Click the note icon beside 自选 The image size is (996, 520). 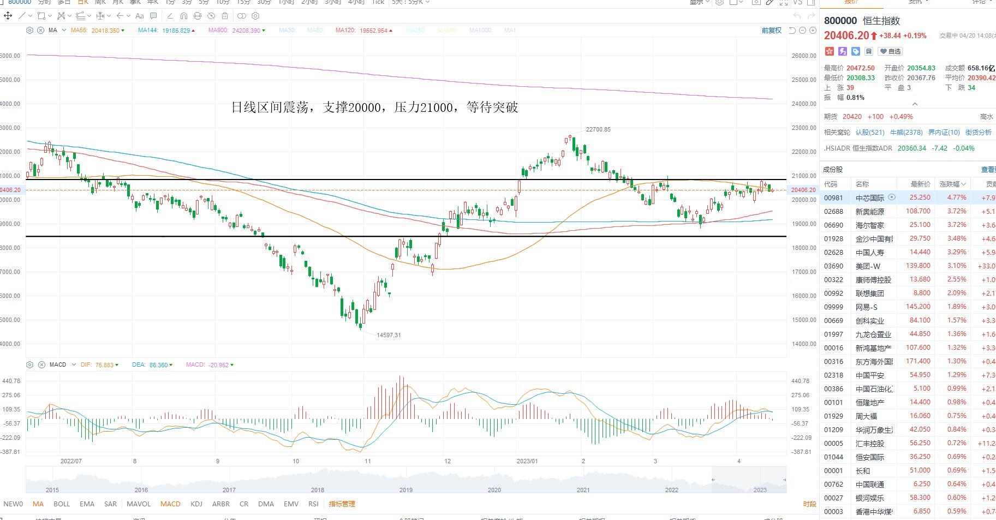[x=868, y=51]
